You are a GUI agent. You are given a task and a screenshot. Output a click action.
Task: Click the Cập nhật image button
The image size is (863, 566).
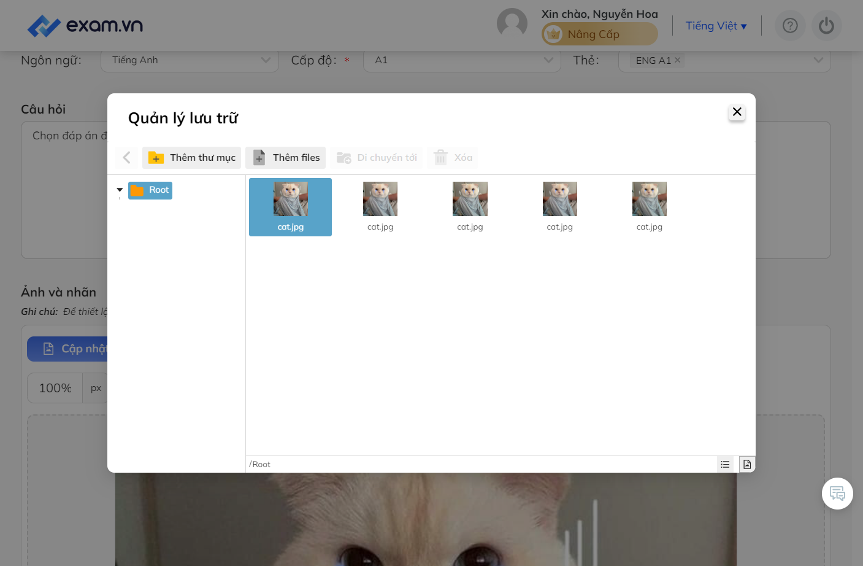coord(67,349)
